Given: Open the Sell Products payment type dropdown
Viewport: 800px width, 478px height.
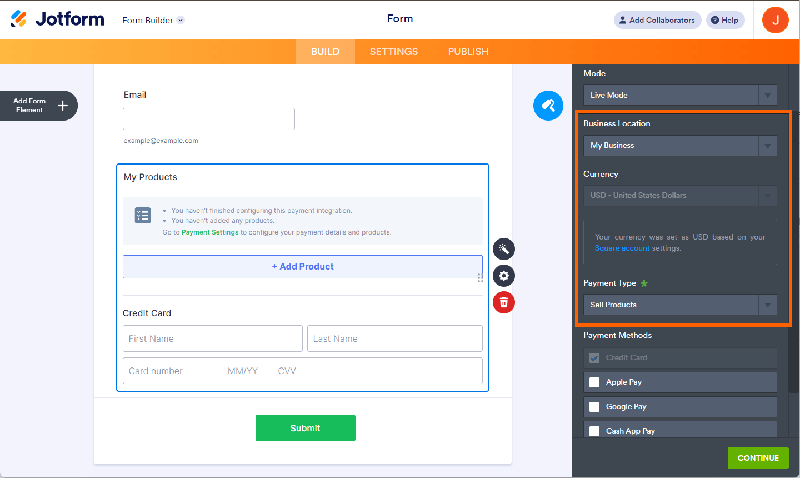Looking at the screenshot, I should (x=680, y=305).
